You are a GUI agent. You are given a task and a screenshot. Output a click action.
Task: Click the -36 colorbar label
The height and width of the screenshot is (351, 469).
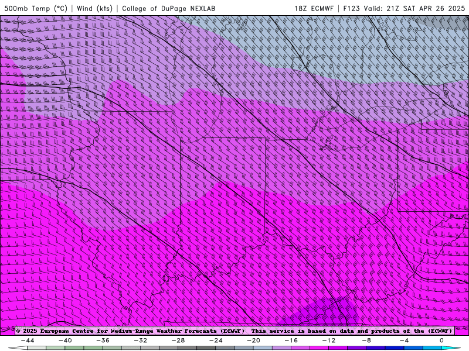click(103, 340)
